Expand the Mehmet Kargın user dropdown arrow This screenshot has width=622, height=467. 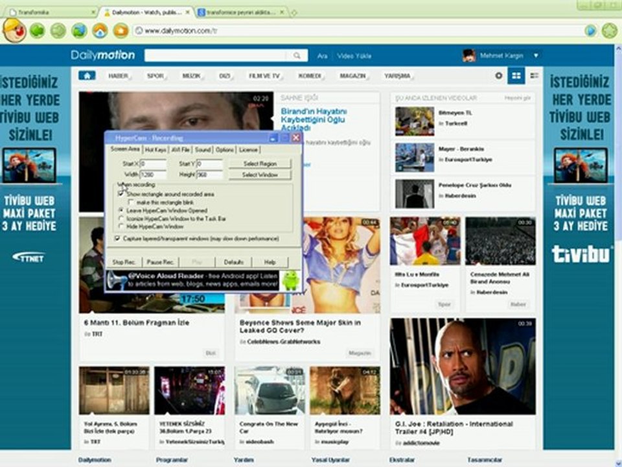536,56
